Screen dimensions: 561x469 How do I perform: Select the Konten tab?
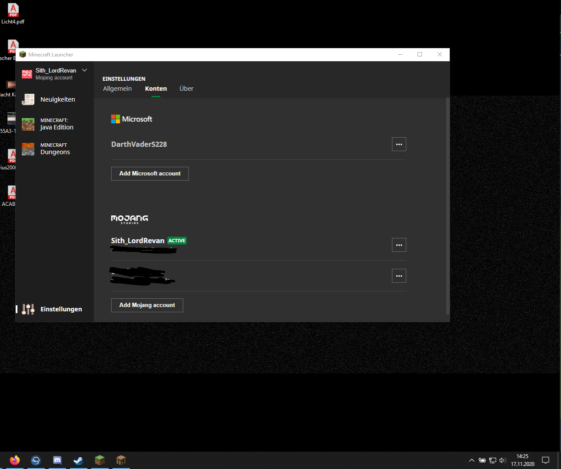coord(156,89)
